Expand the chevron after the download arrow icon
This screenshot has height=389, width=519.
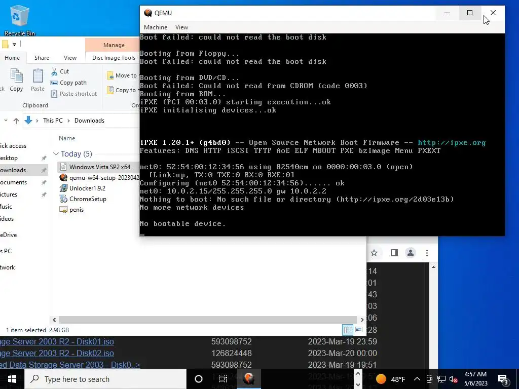(37, 121)
